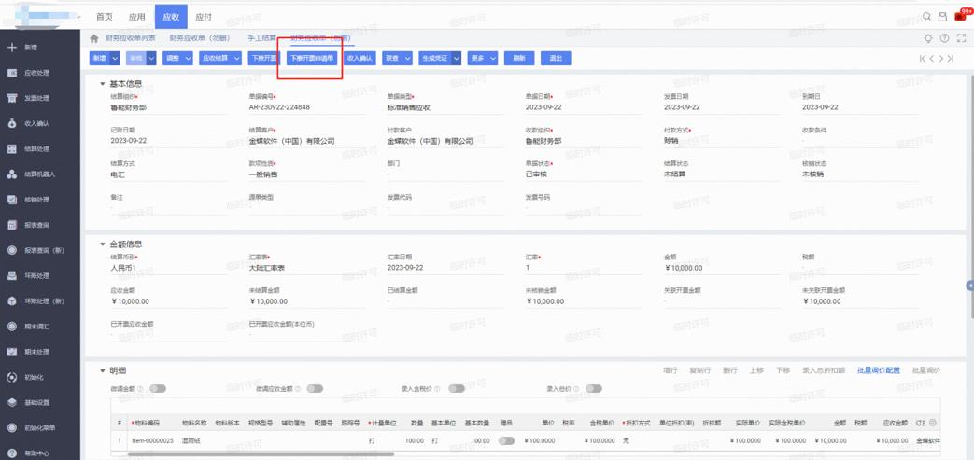Toggle the 赠品 switch in row 1
Image resolution: width=974 pixels, height=460 pixels.
pos(507,440)
